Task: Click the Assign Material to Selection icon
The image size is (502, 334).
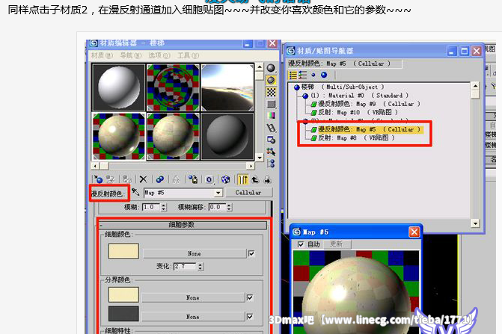Action: click(x=127, y=179)
